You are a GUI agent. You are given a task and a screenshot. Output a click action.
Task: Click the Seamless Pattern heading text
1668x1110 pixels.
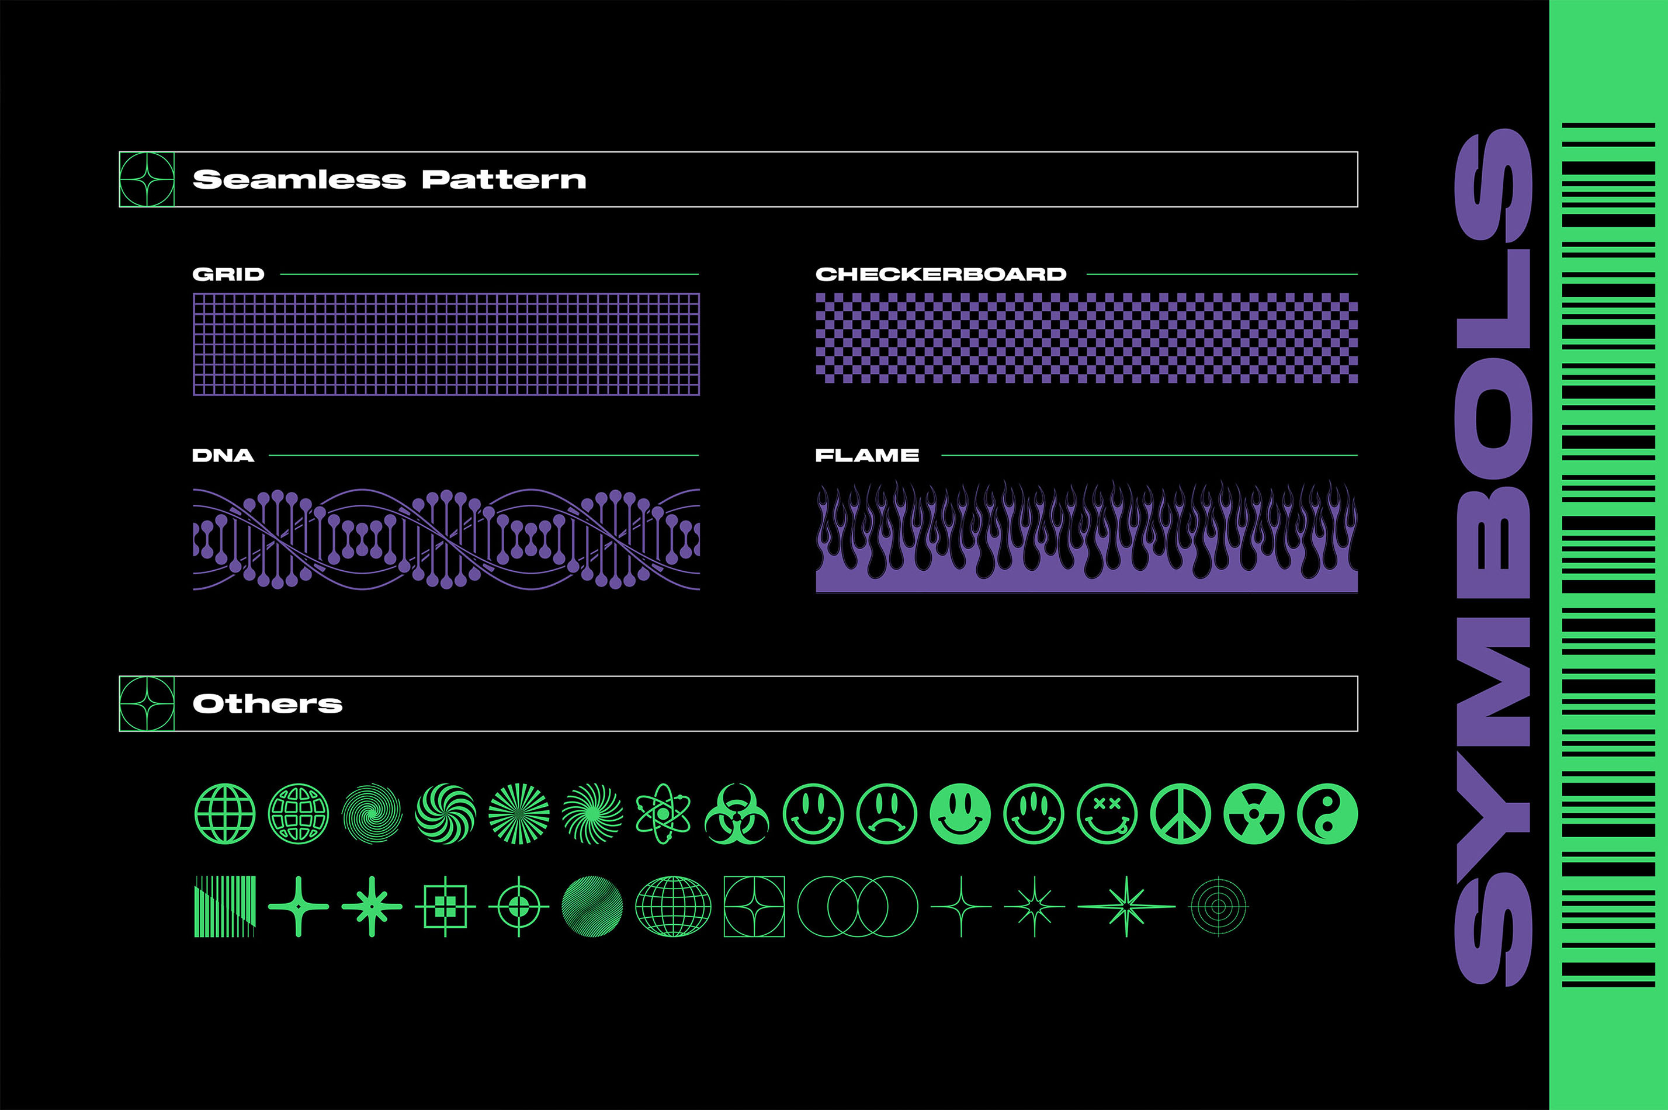[x=389, y=179]
